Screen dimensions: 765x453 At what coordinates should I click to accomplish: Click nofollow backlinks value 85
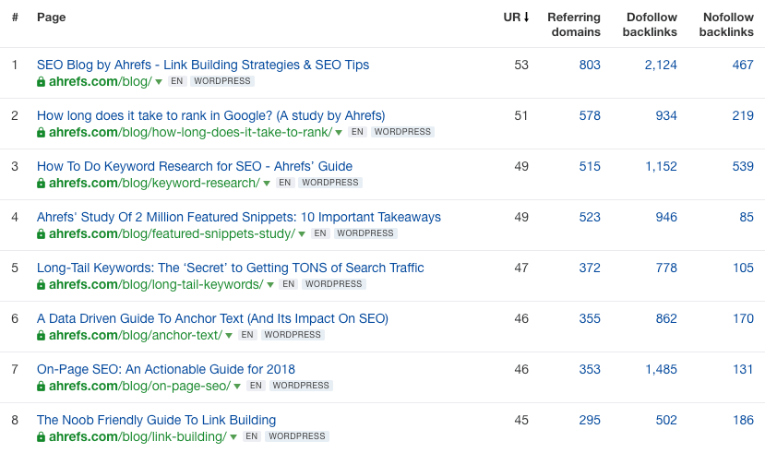click(x=746, y=217)
